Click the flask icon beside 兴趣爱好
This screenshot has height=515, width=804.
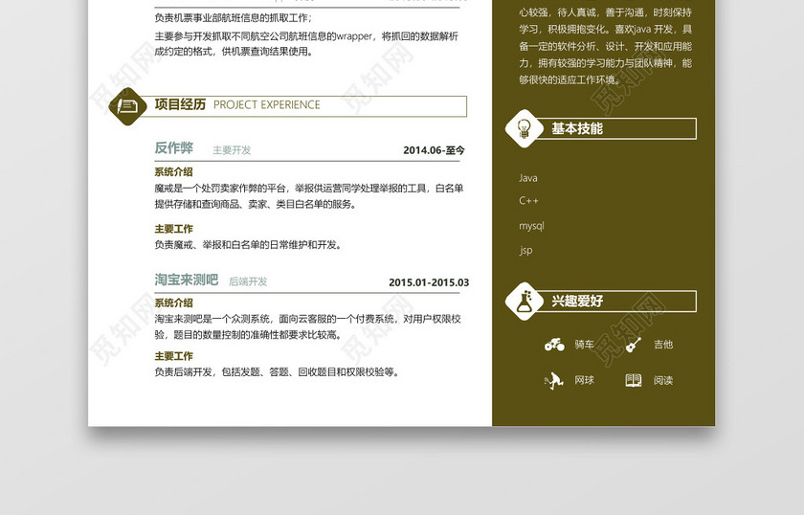pos(525,302)
